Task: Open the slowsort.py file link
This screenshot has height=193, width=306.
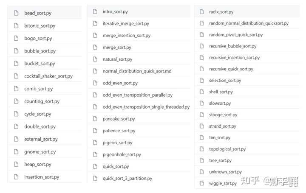Action: tap(220, 103)
